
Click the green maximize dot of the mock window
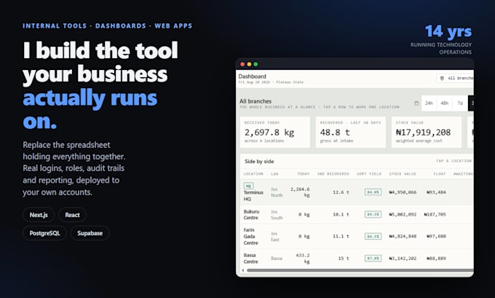point(256,64)
